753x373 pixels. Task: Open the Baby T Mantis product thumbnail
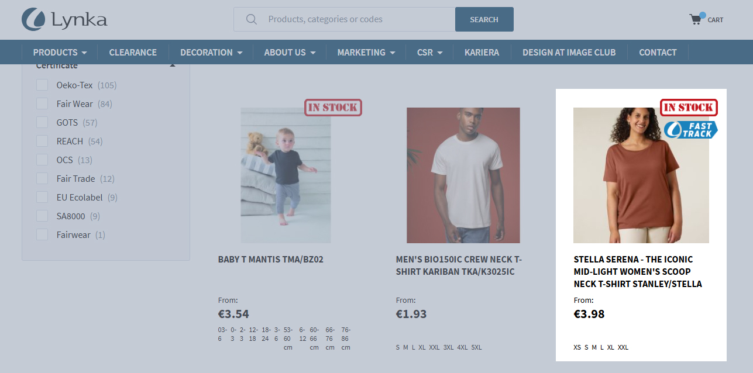[286, 175]
